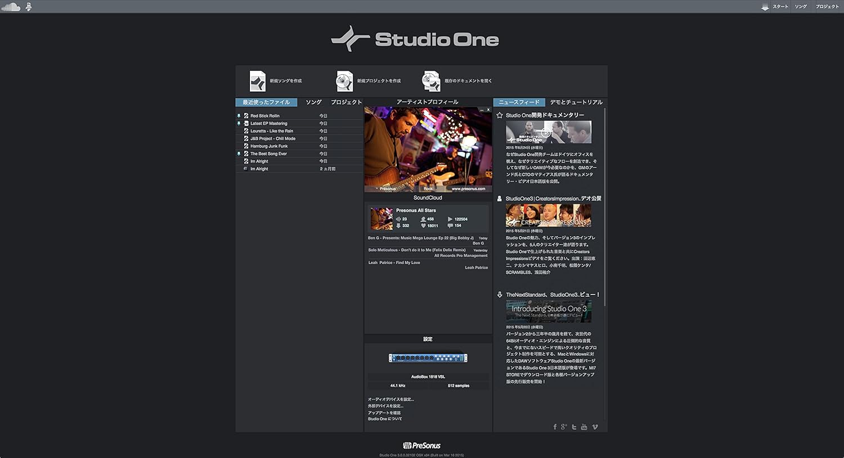Click the SoundCloud followers person icon

pyautogui.click(x=424, y=219)
